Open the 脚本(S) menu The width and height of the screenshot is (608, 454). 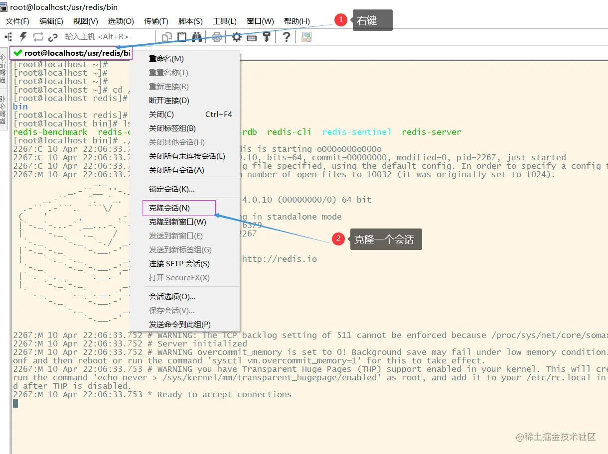coord(190,21)
